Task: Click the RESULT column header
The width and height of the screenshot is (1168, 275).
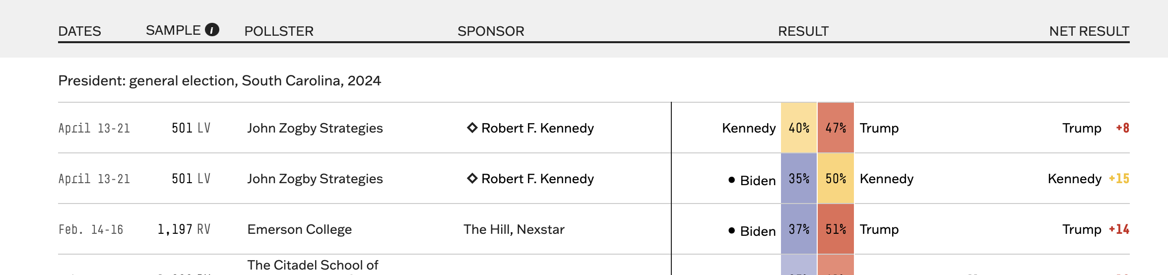Action: point(803,31)
